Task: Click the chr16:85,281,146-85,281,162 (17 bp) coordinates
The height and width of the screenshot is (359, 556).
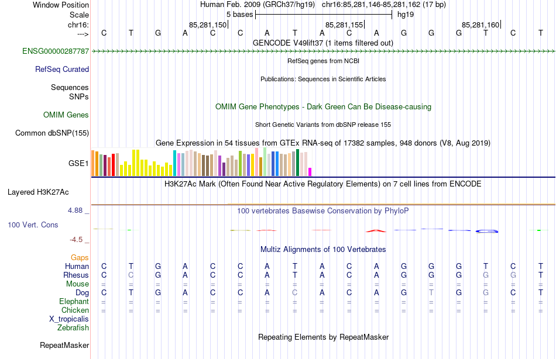Action: pyautogui.click(x=384, y=5)
